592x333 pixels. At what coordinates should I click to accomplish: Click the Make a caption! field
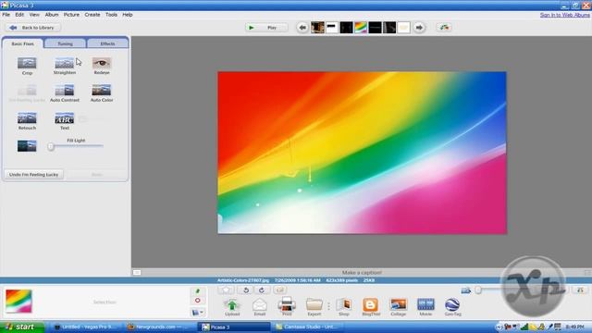tap(362, 272)
